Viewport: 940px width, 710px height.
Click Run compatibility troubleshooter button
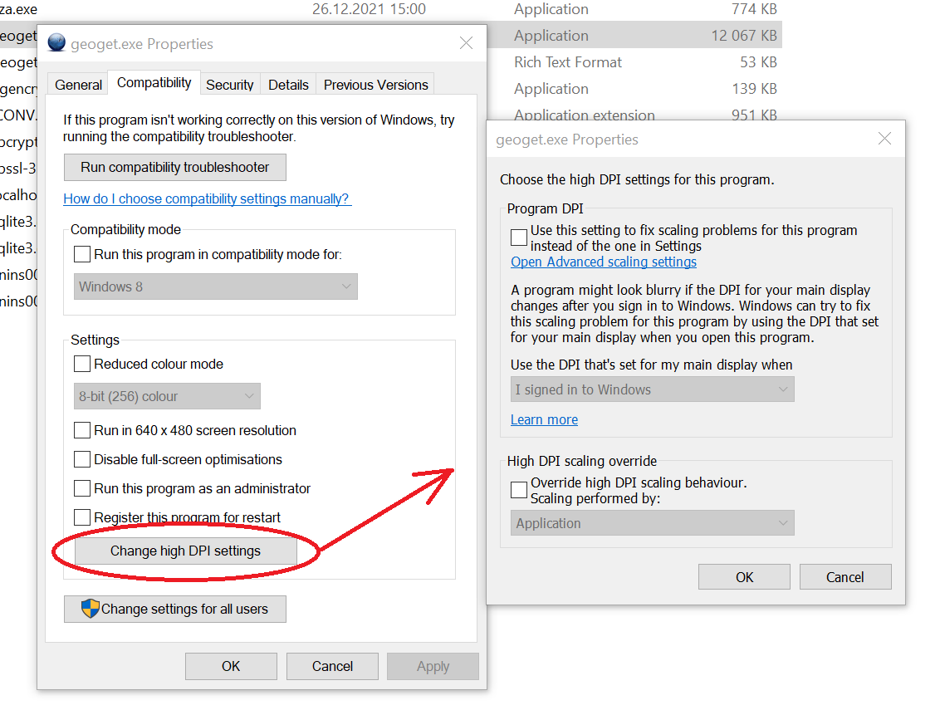tap(175, 167)
